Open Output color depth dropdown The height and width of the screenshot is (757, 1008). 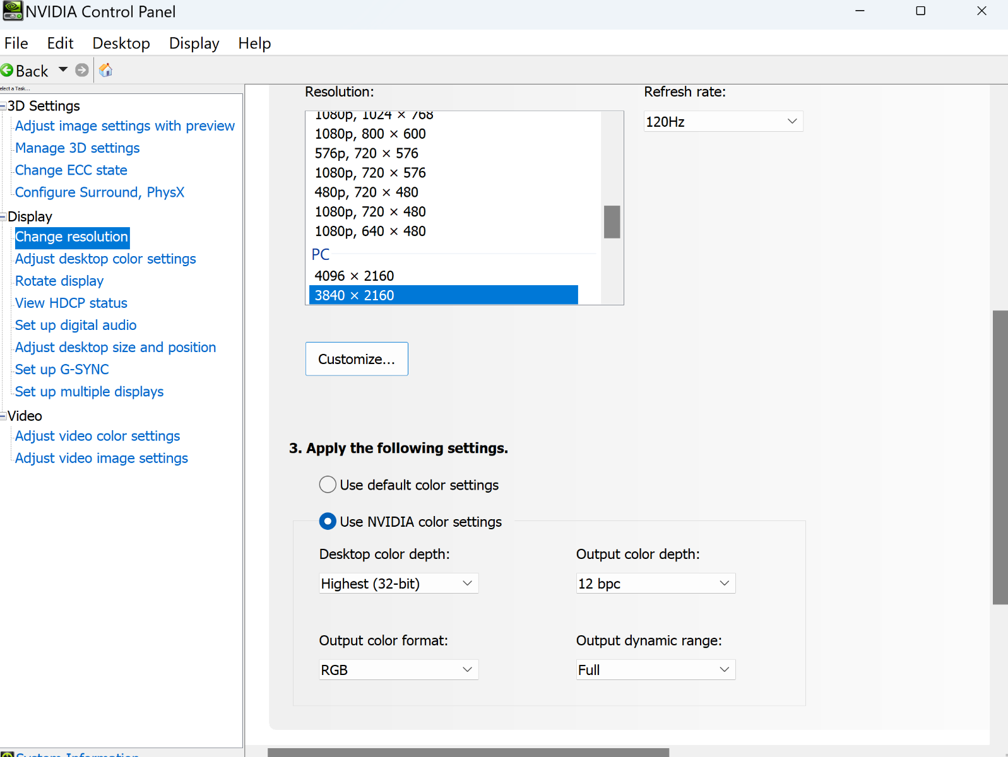(x=656, y=584)
